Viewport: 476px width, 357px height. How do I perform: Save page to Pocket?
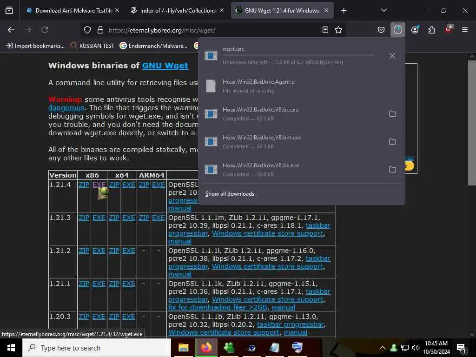(x=381, y=30)
